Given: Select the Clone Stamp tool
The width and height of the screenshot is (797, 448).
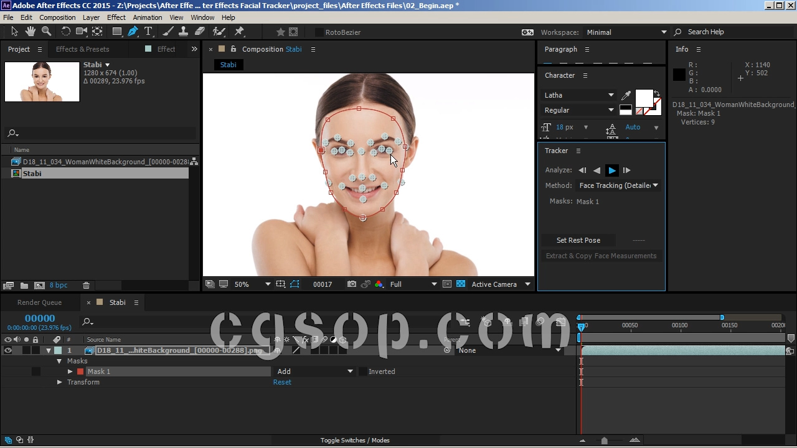Looking at the screenshot, I should click(184, 32).
